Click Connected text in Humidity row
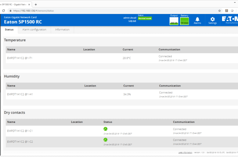This screenshot has height=157, width=238. tap(166, 92)
